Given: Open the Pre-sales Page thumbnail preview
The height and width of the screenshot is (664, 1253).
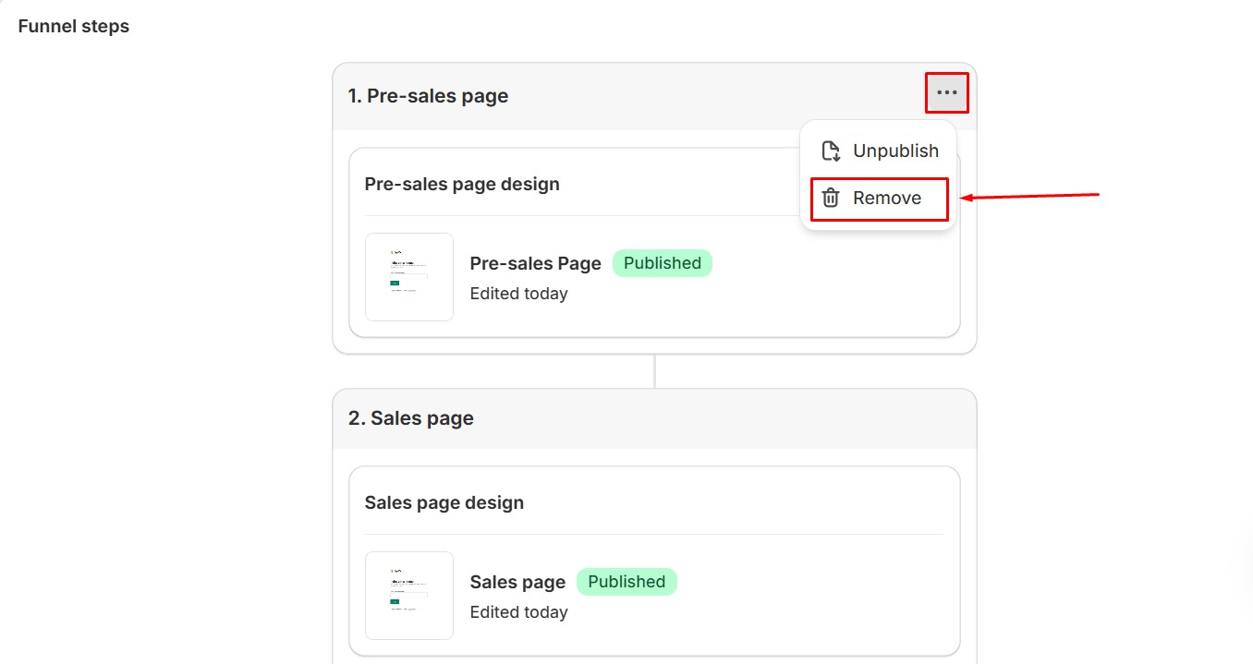Looking at the screenshot, I should pyautogui.click(x=408, y=276).
